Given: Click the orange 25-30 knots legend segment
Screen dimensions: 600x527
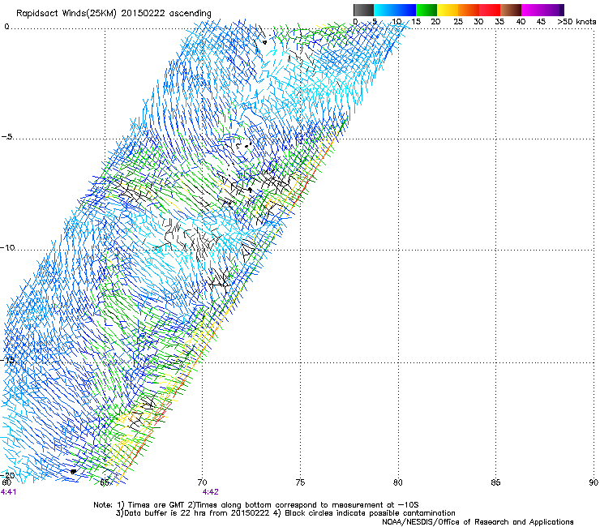Looking at the screenshot, I should click(469, 10).
